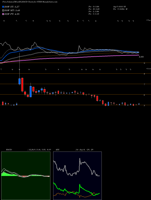This screenshot has height=200, width=151.
Task: Click the price axis label 6
Action: [144, 95]
